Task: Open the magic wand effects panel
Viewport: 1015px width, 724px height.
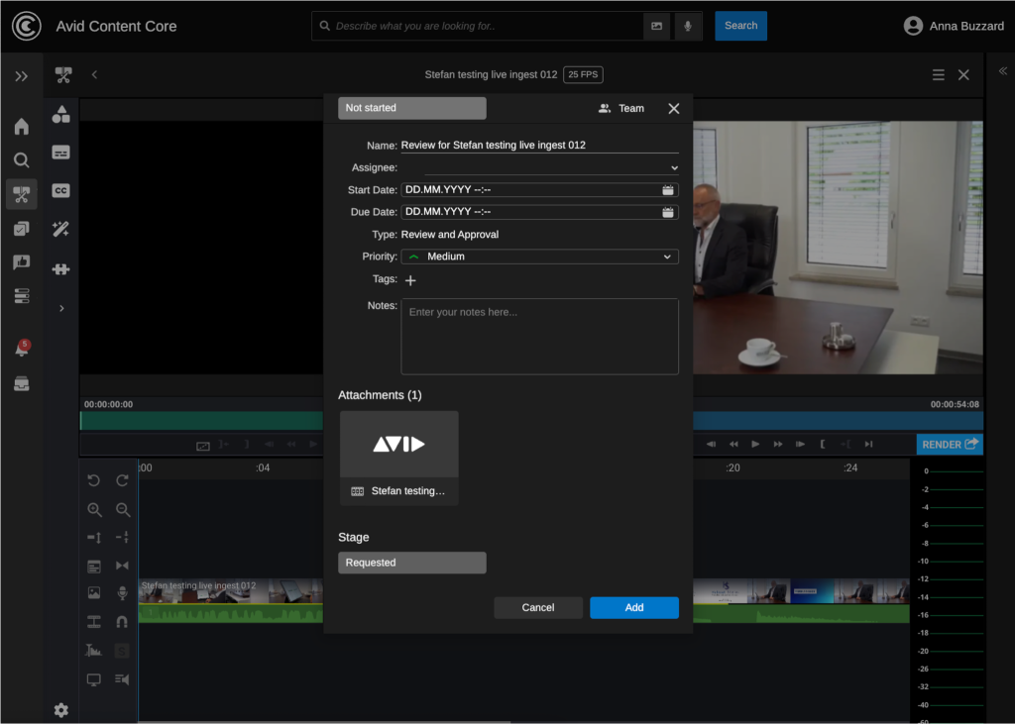Action: click(x=60, y=229)
